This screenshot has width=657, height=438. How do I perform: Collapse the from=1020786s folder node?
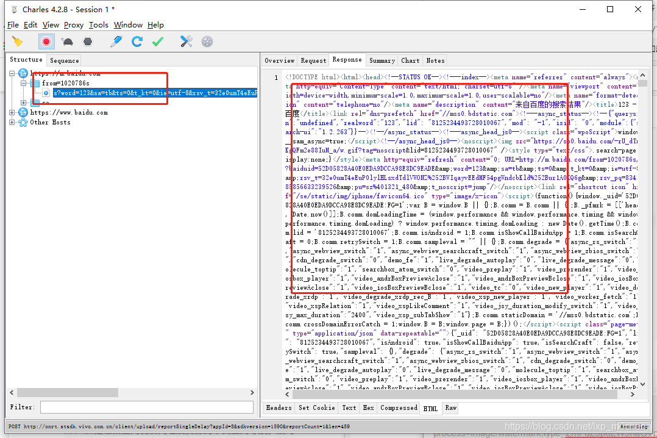click(24, 83)
